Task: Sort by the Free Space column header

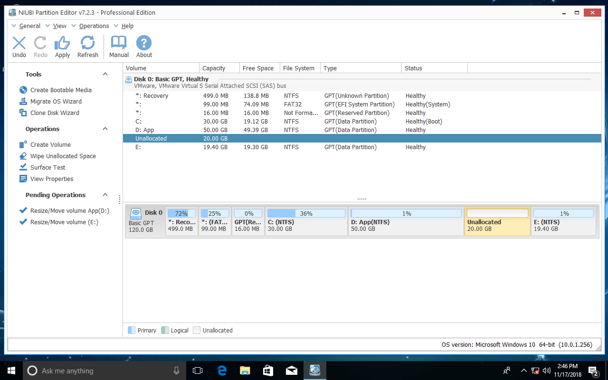Action: coord(259,68)
